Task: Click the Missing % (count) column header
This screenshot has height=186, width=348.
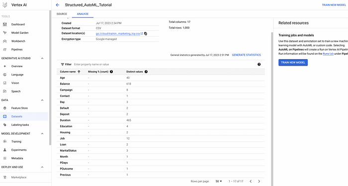Action: click(x=98, y=72)
